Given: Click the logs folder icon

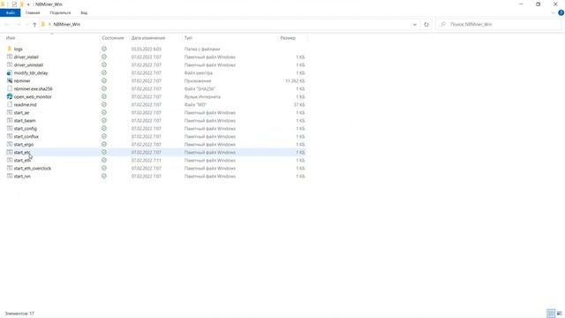Looking at the screenshot, I should (x=10, y=49).
